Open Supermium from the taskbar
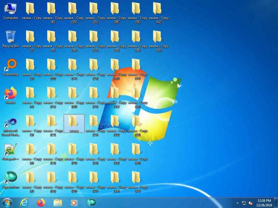Screen dimensions: 278x208 91,203
